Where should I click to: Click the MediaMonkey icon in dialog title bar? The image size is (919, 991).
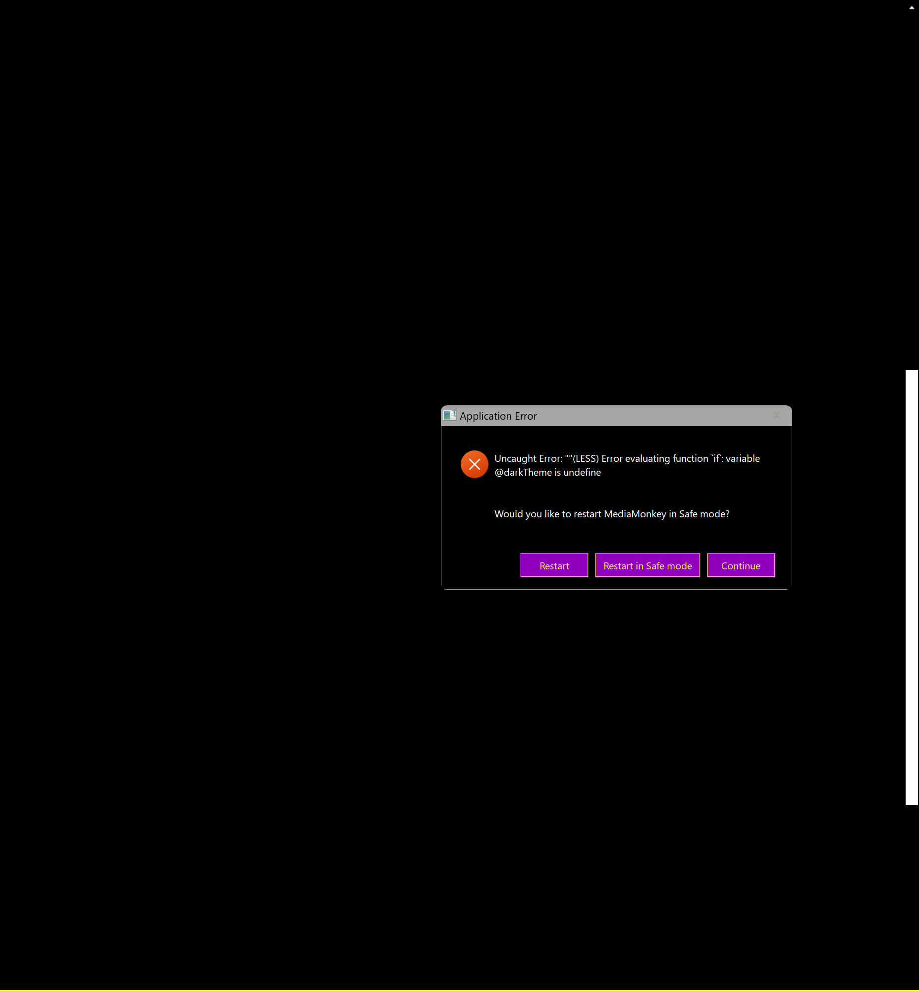coord(449,415)
